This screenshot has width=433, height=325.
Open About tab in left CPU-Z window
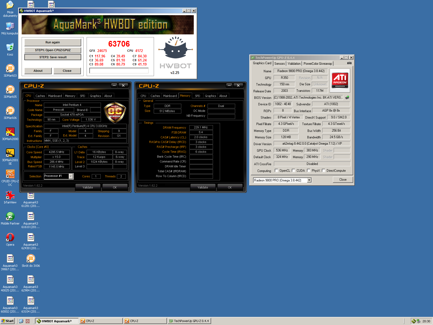click(x=108, y=96)
